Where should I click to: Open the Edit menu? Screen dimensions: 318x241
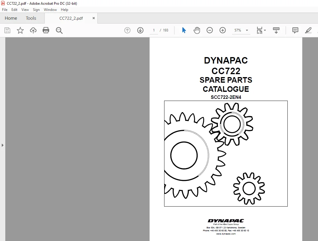14,9
